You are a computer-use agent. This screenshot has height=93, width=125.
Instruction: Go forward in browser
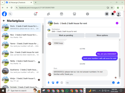pos(7,8)
